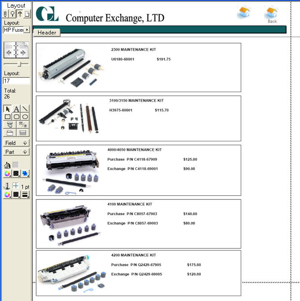Open the fill pattern palette
The height and width of the screenshot is (301, 300).
pos(16,174)
